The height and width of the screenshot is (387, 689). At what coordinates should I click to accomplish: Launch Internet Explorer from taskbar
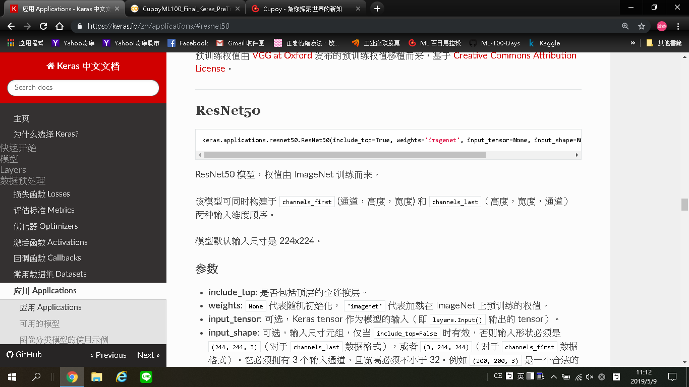(x=121, y=377)
